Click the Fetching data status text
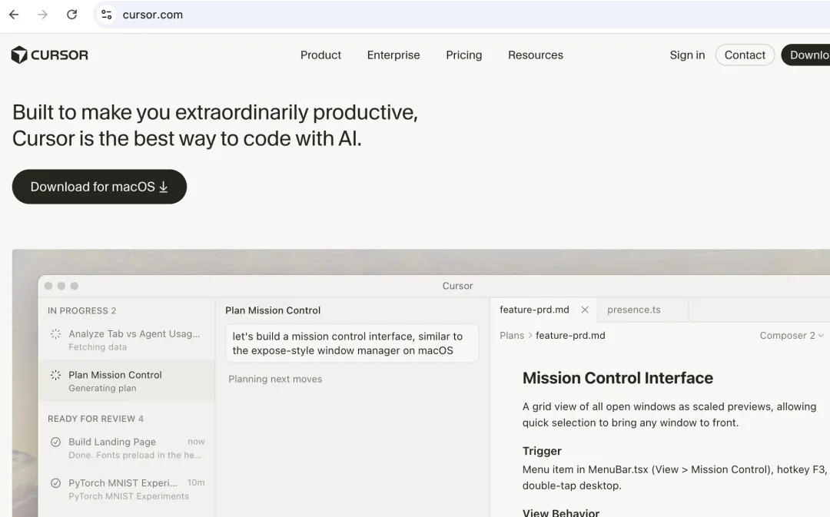Viewport: 830px width, 517px height. (x=98, y=347)
